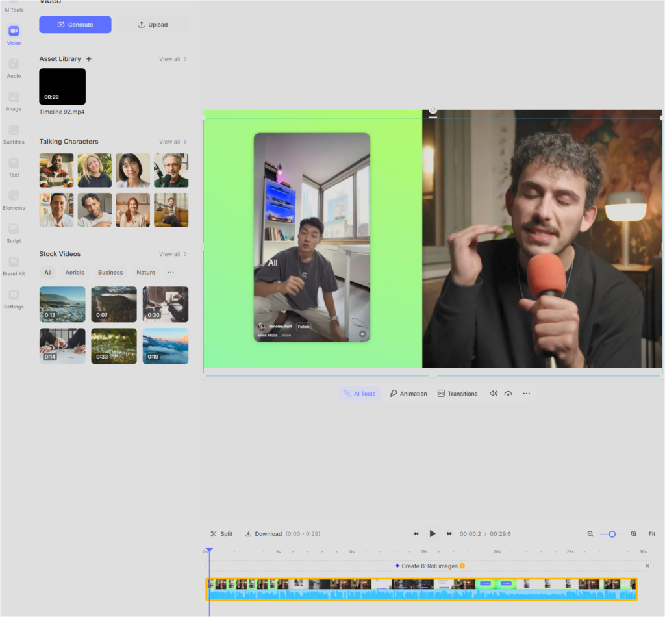This screenshot has width=665, height=617.
Task: Open the Audio panel in sidebar
Action: point(14,68)
